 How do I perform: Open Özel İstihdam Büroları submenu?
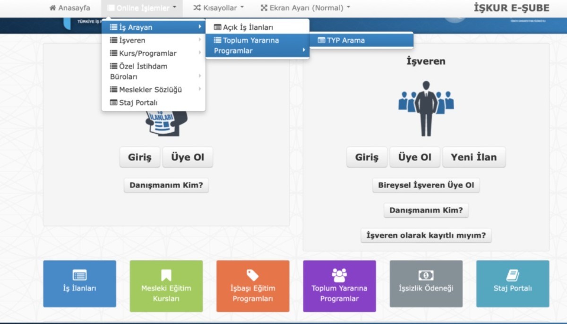154,71
